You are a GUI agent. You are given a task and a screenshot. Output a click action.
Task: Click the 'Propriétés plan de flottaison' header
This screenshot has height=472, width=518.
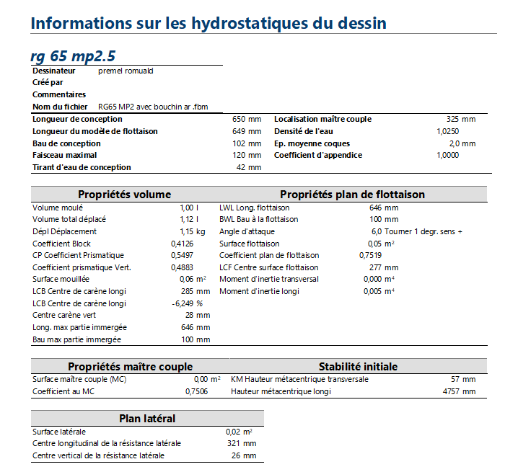click(x=353, y=195)
